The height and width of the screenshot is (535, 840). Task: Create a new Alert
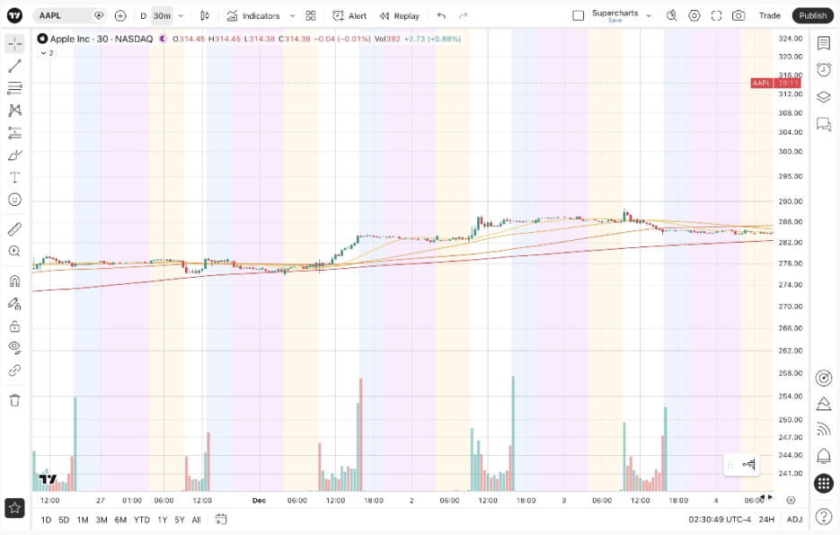click(349, 15)
